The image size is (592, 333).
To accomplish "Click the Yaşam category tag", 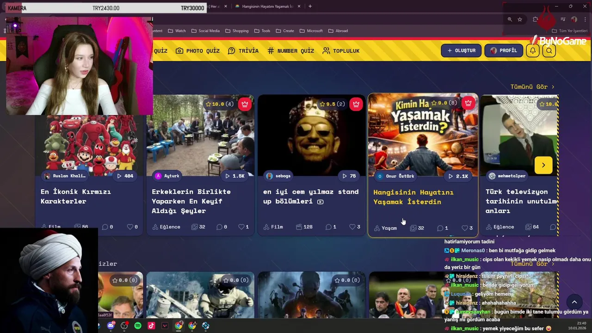I will [x=385, y=228].
